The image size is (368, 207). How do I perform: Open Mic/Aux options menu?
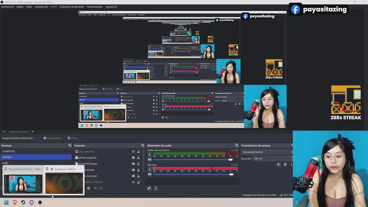(149, 169)
